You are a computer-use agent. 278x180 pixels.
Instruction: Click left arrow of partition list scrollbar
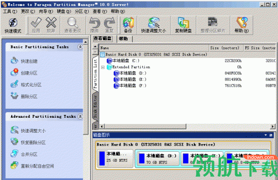102,126
